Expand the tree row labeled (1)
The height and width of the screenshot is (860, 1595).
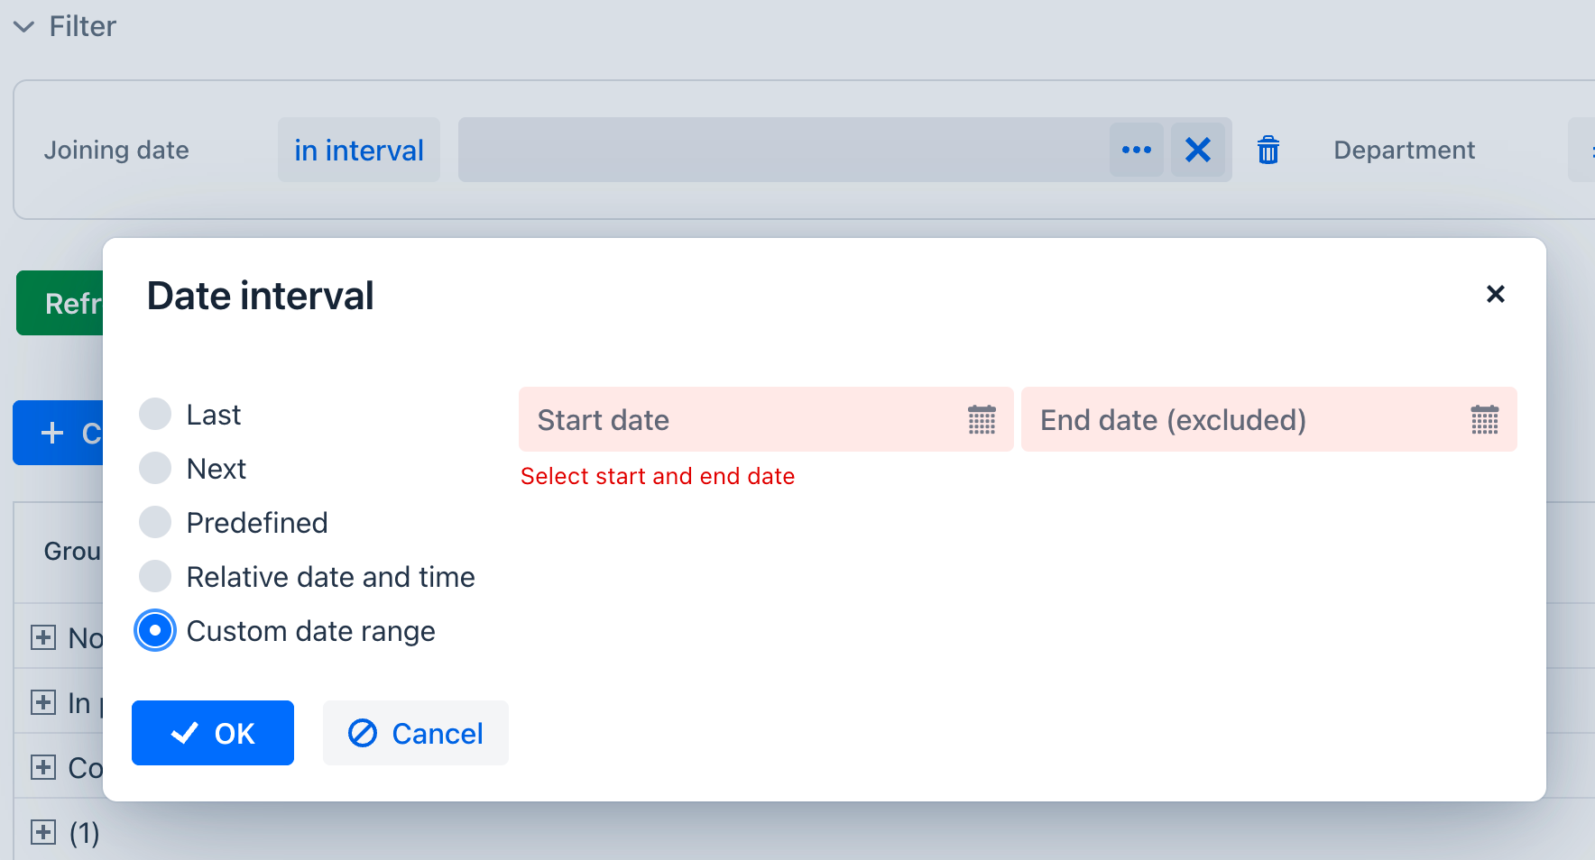click(x=43, y=832)
